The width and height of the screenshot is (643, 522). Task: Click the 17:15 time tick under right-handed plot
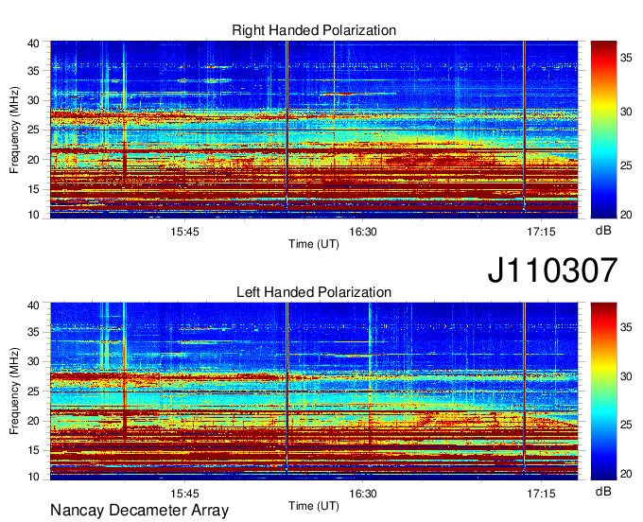point(541,232)
